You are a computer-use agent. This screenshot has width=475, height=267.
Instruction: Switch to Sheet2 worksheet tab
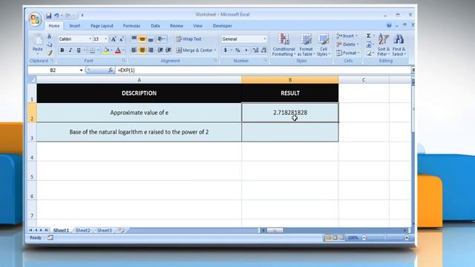coord(82,231)
